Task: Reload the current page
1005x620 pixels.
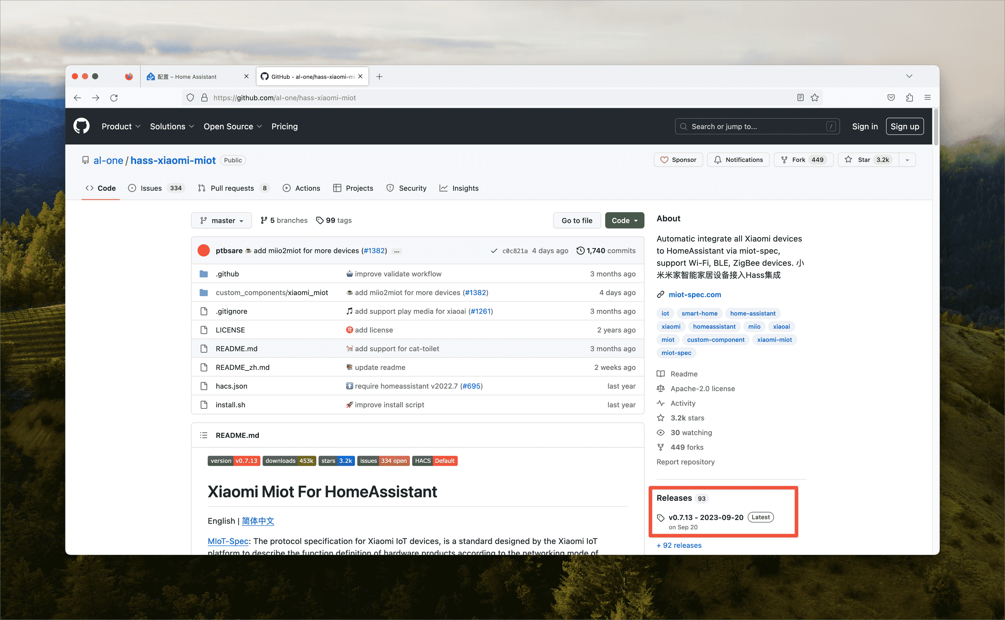Action: pos(114,97)
